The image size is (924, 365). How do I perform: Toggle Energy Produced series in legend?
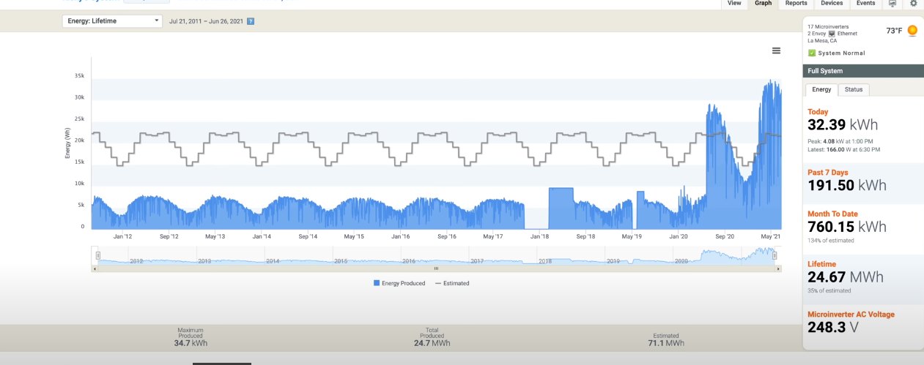click(x=399, y=283)
